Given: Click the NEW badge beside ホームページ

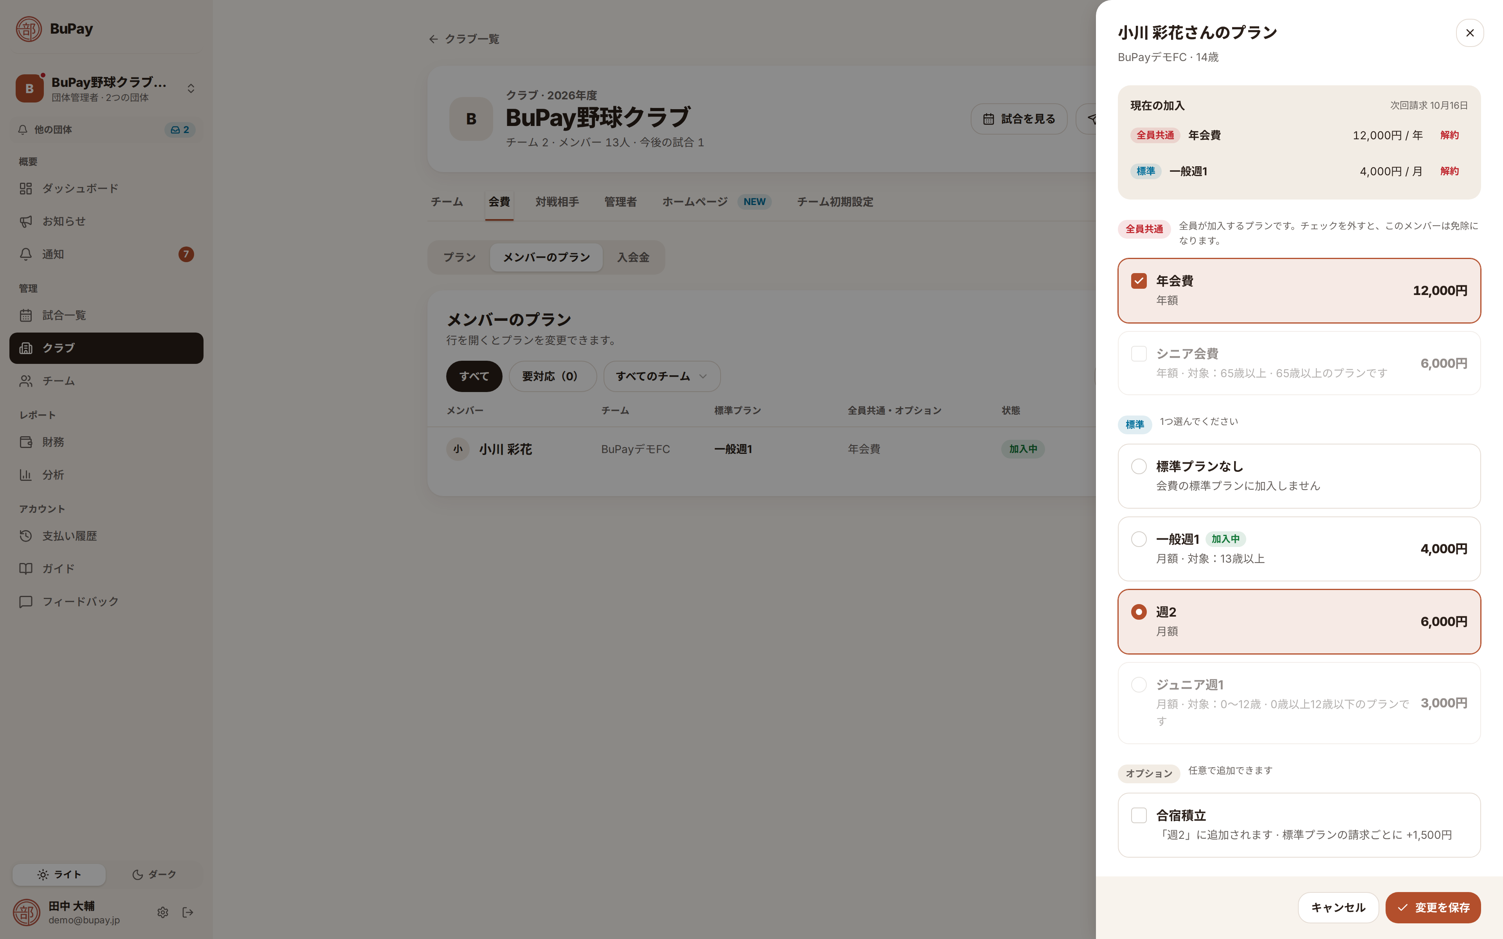Looking at the screenshot, I should [755, 202].
